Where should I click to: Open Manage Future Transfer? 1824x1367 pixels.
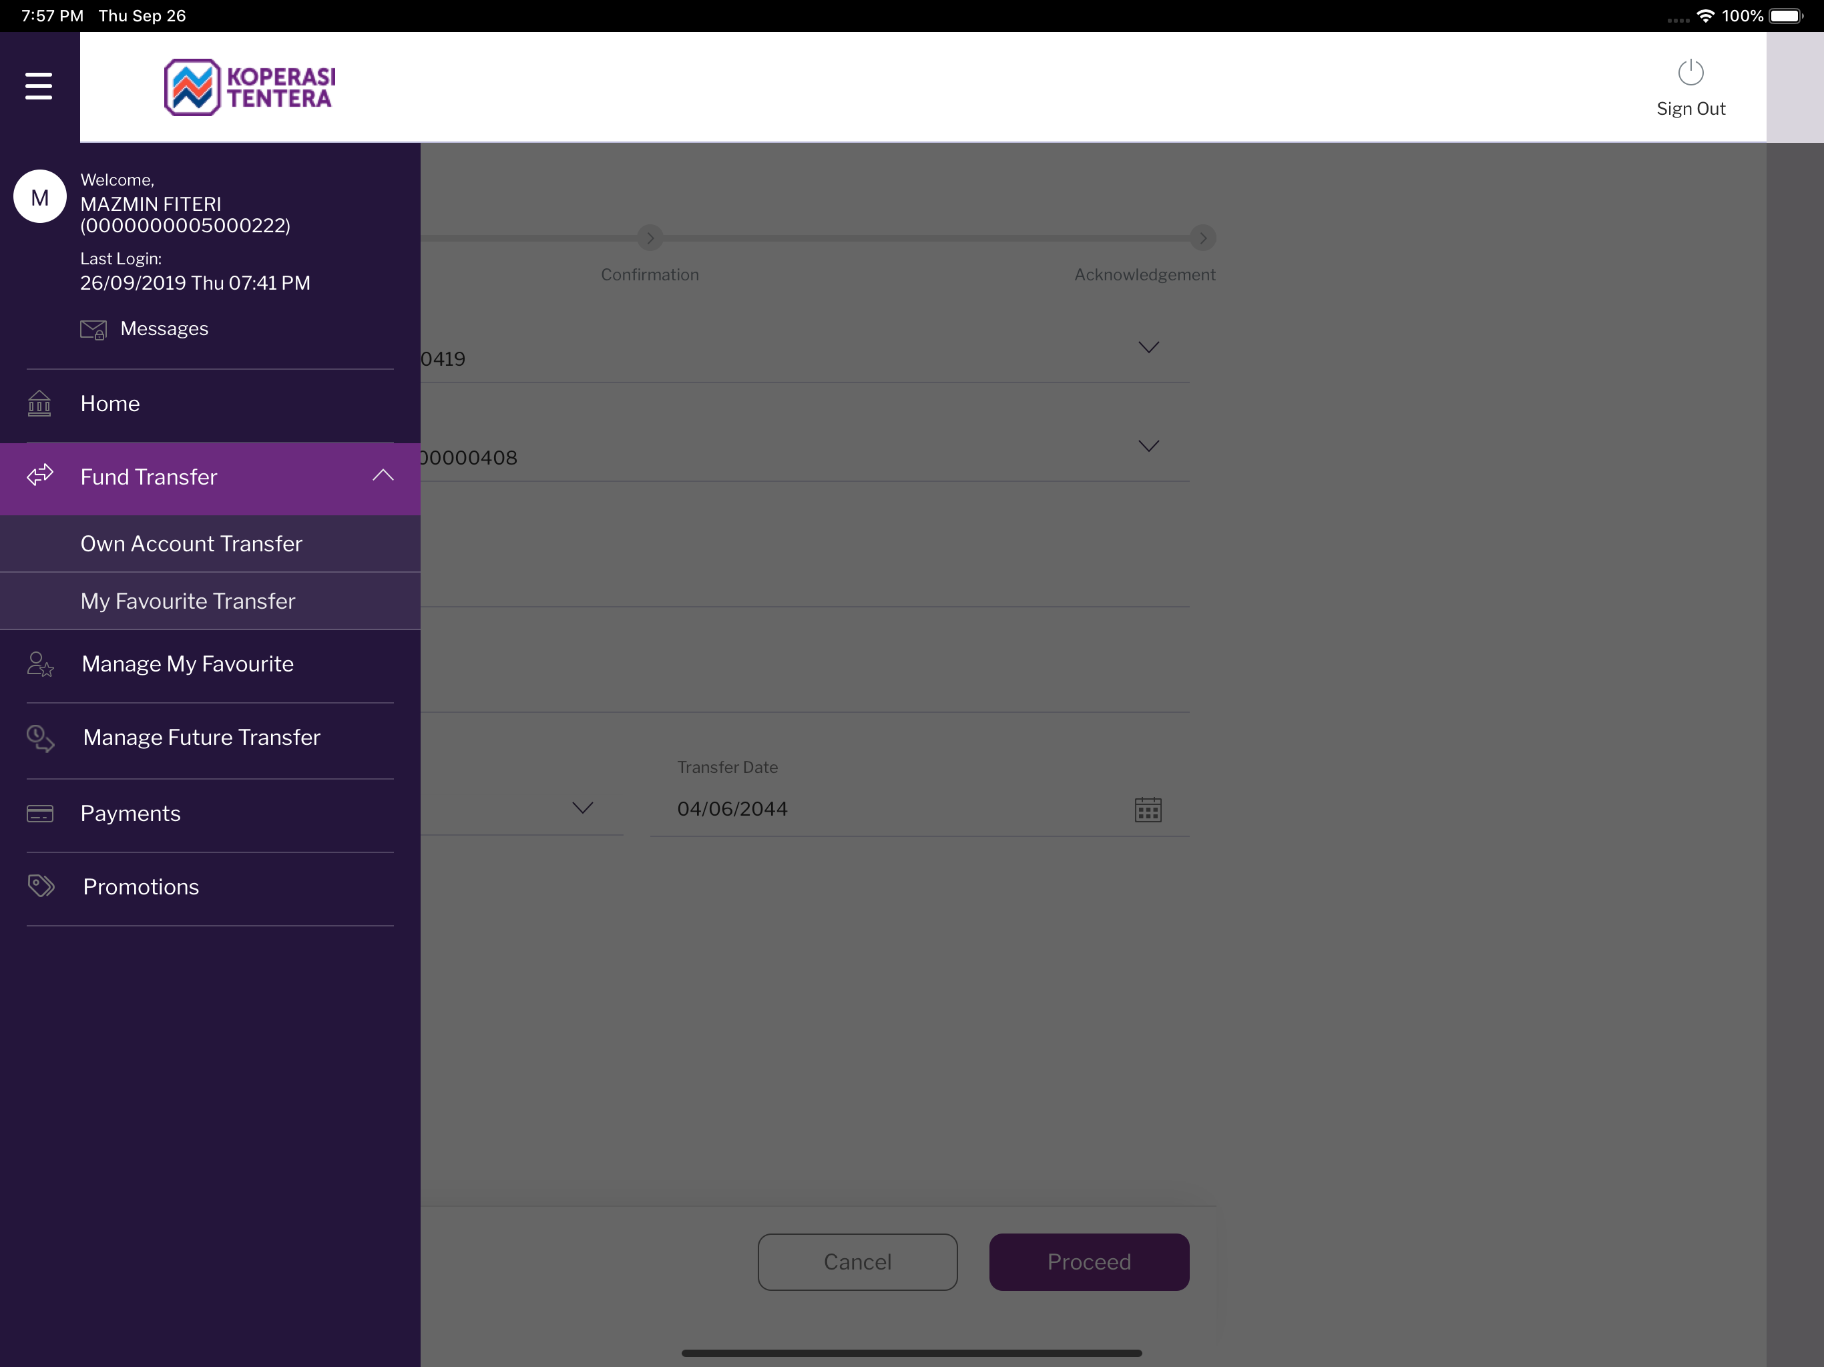(210, 738)
